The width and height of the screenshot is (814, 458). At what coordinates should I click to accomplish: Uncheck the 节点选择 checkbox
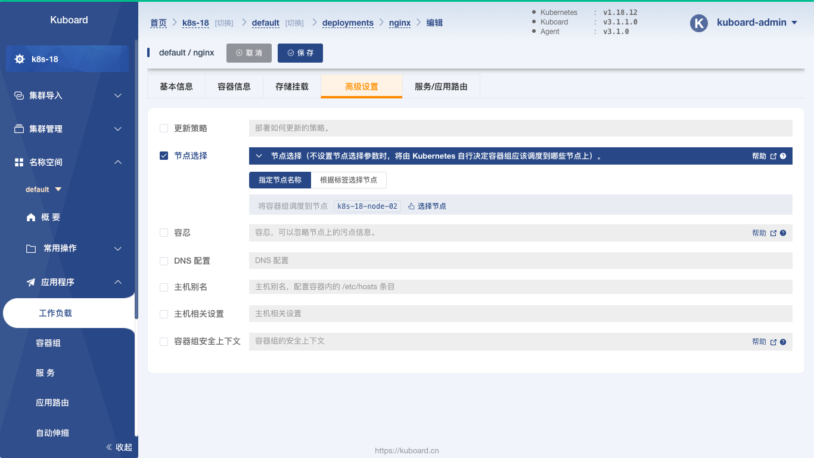pyautogui.click(x=164, y=156)
